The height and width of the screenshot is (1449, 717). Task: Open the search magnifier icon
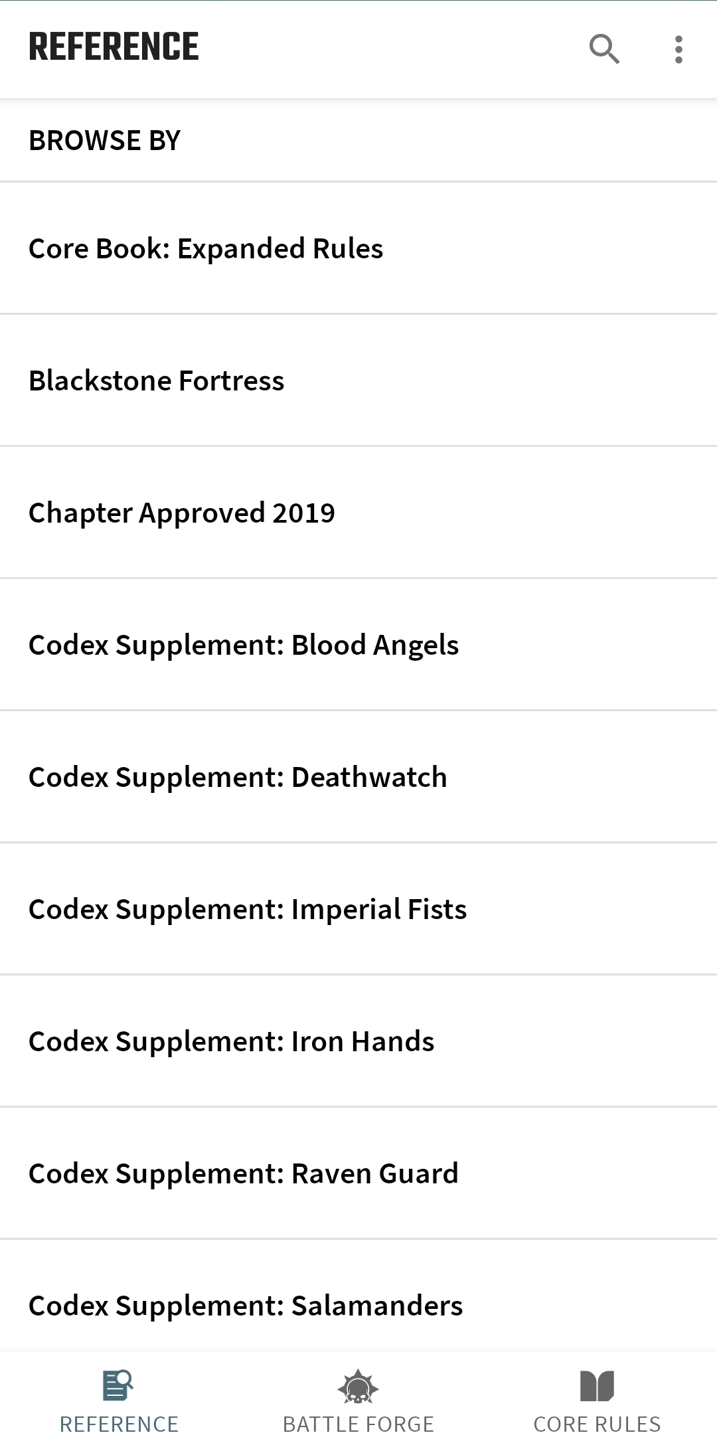(x=604, y=49)
